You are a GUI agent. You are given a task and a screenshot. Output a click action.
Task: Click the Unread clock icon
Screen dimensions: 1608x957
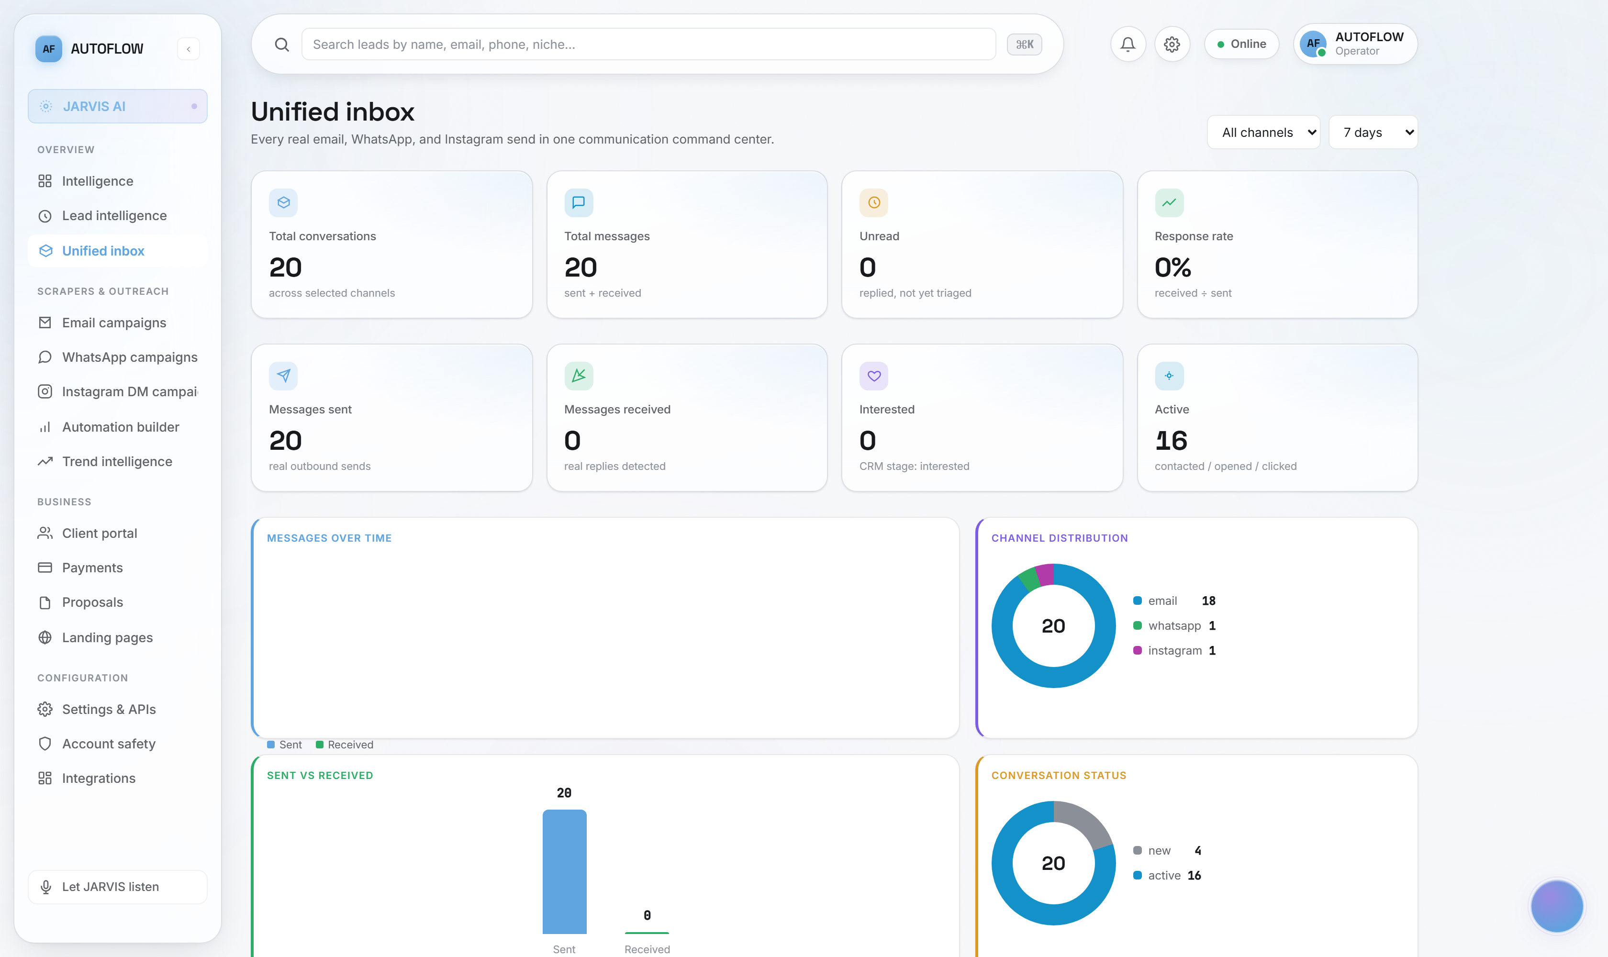coord(874,202)
